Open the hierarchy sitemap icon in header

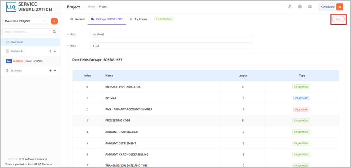290,7
